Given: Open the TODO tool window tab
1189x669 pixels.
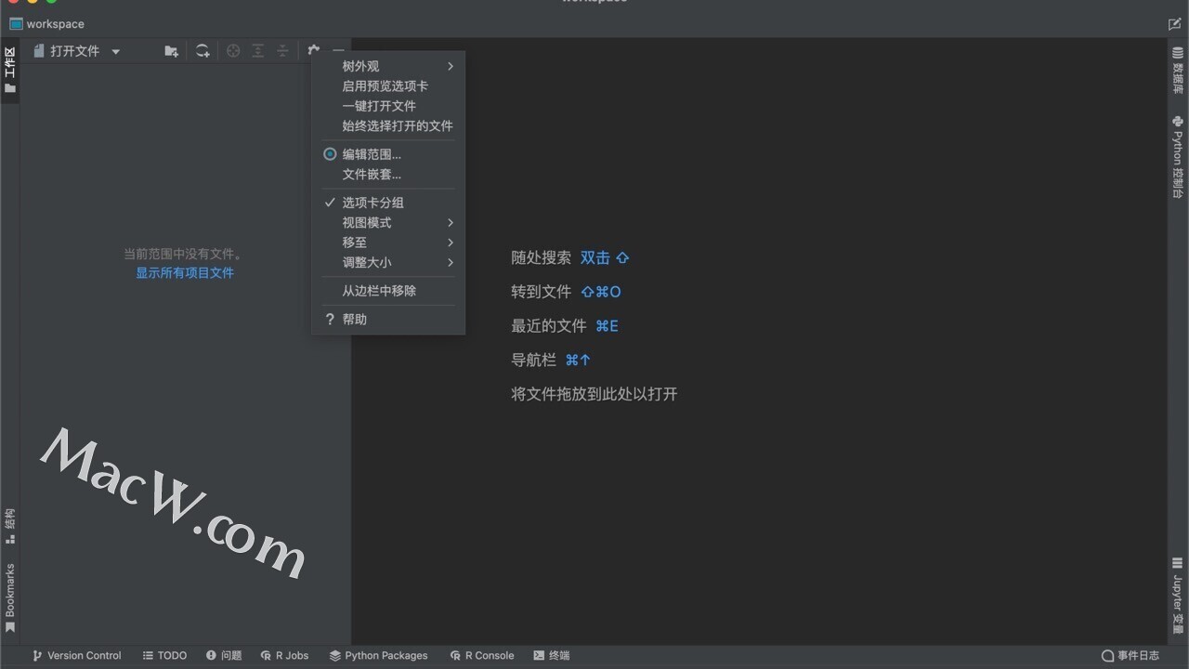Looking at the screenshot, I should click(x=164, y=655).
